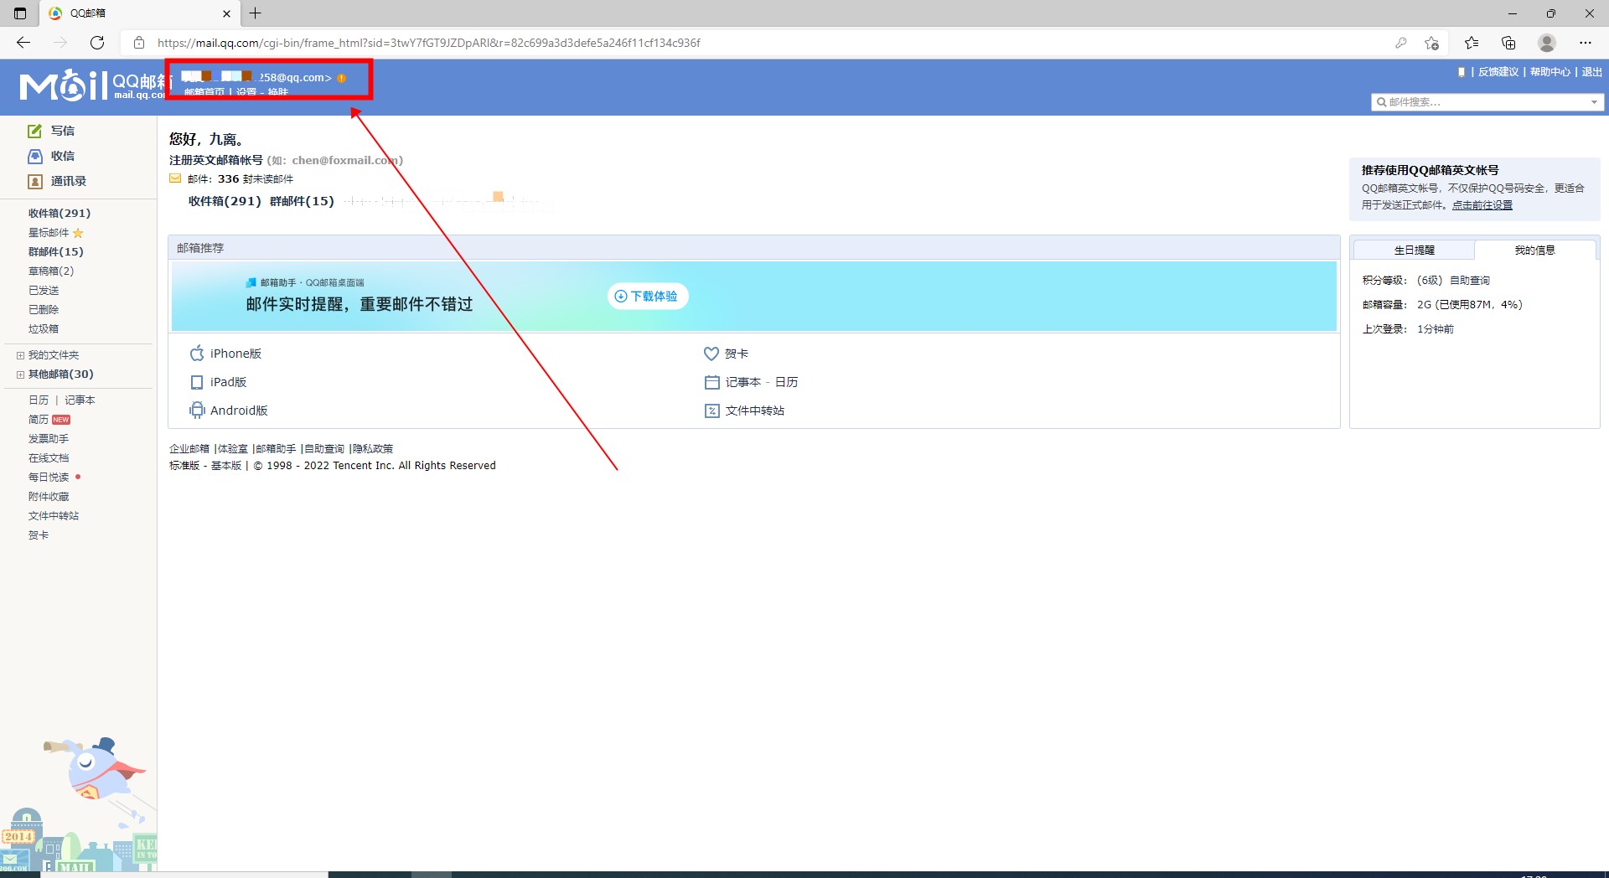Expand the 我的文件夹 tree node
The image size is (1609, 878).
[20, 355]
